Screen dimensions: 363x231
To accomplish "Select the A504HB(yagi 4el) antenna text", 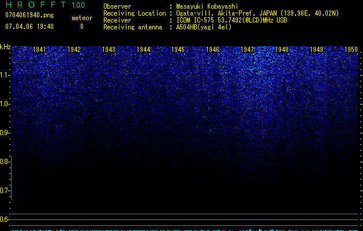I will tap(204, 27).
